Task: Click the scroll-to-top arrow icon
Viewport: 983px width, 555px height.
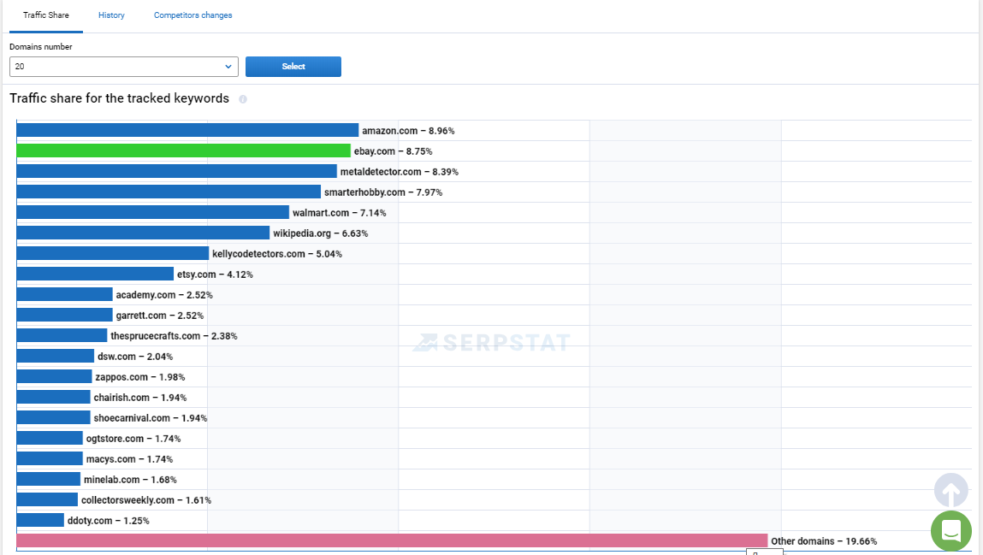Action: [951, 490]
